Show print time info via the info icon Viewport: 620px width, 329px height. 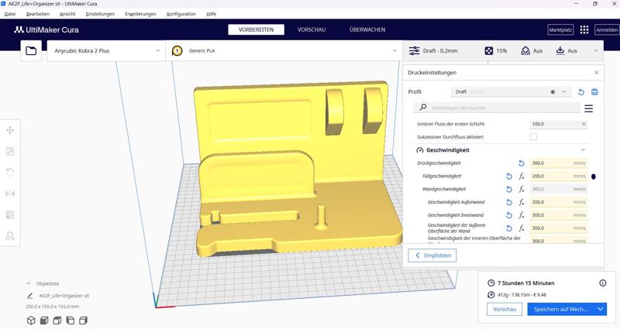(603, 283)
